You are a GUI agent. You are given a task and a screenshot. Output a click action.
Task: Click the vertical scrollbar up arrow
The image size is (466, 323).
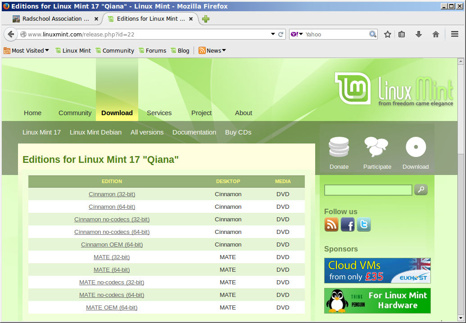pyautogui.click(x=461, y=62)
